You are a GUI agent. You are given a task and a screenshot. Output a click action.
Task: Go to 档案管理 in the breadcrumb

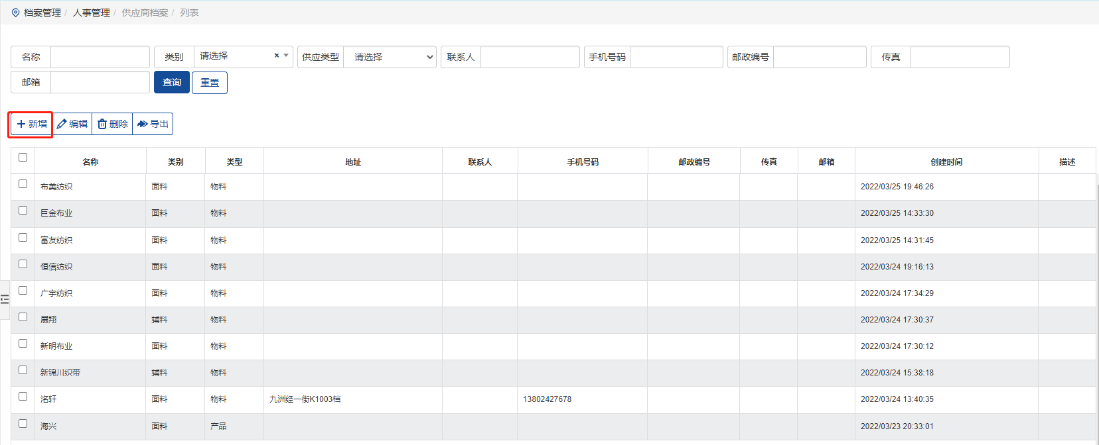coord(42,13)
